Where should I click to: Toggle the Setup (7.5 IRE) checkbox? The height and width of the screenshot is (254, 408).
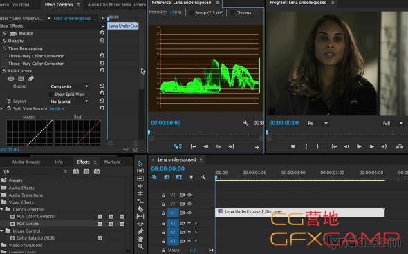pyautogui.click(x=192, y=12)
